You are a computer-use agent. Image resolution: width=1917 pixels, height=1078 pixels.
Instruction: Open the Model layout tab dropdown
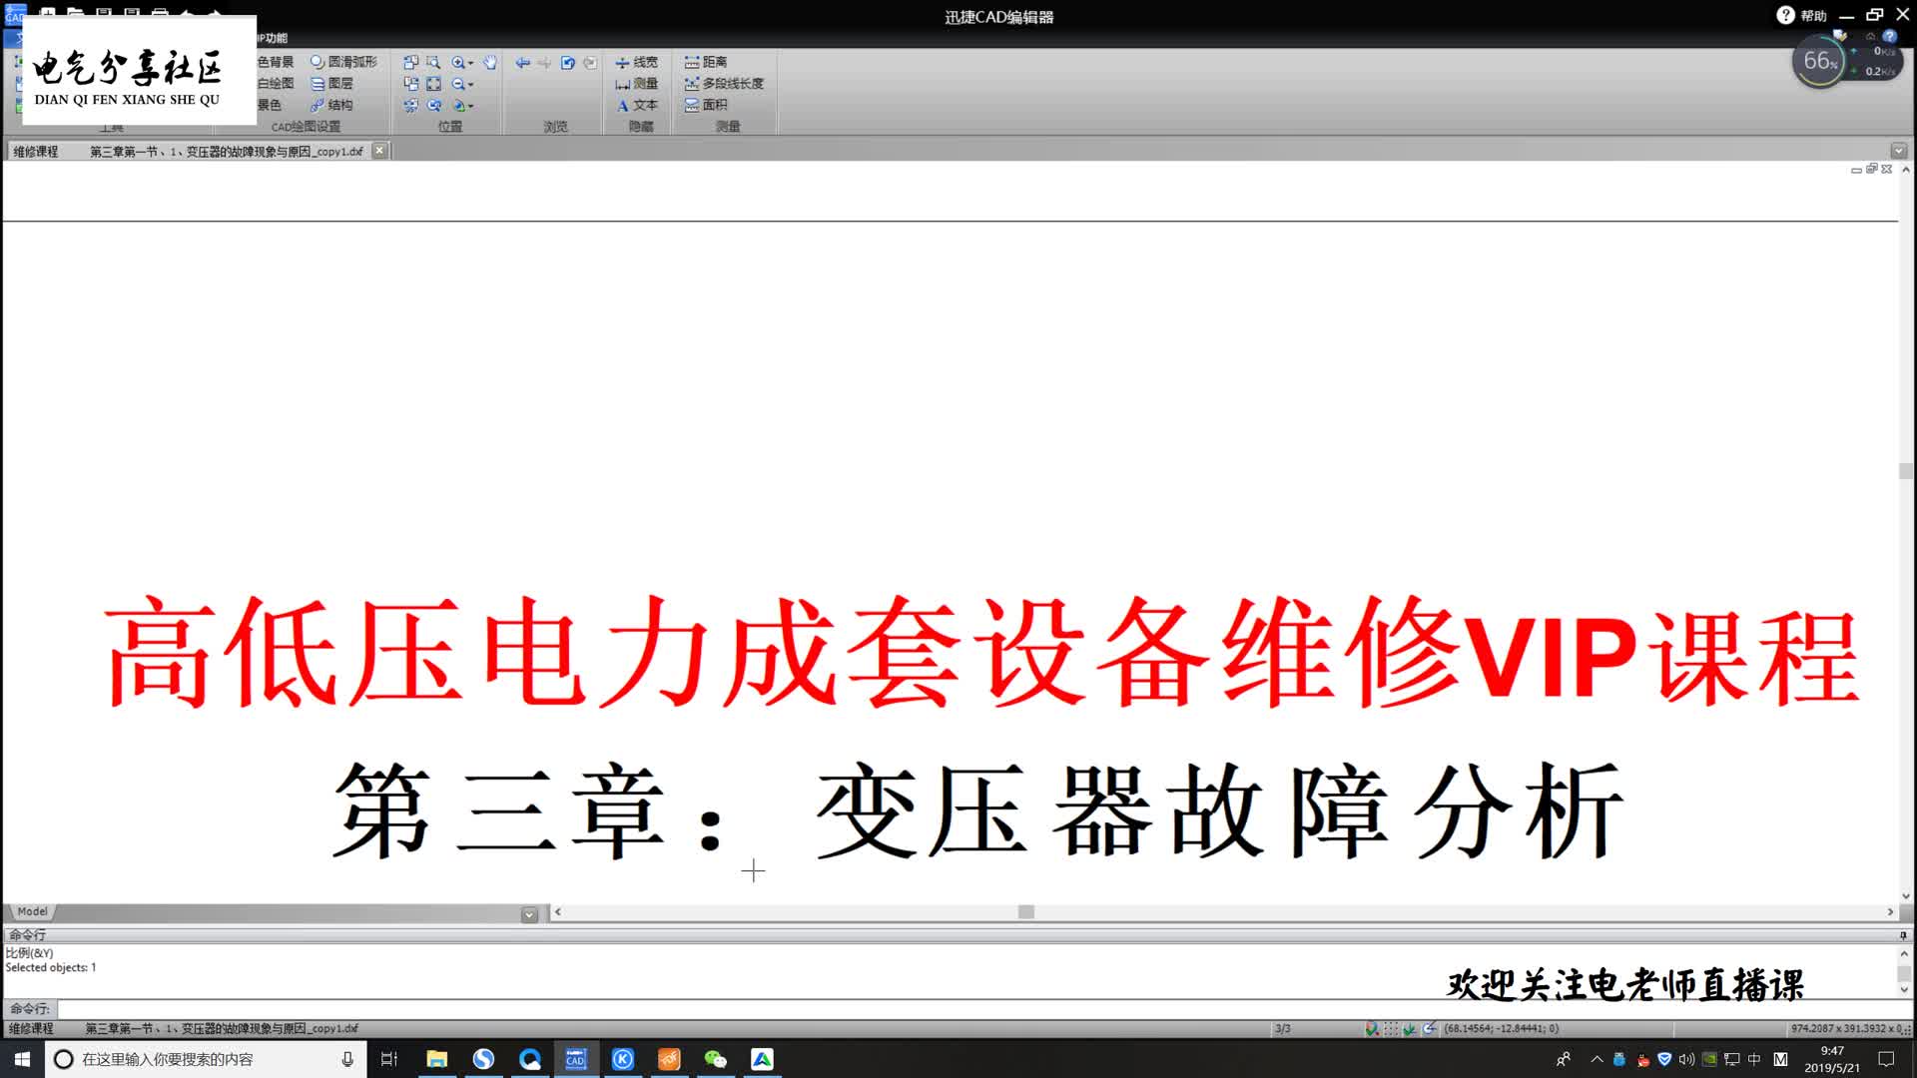(x=529, y=914)
